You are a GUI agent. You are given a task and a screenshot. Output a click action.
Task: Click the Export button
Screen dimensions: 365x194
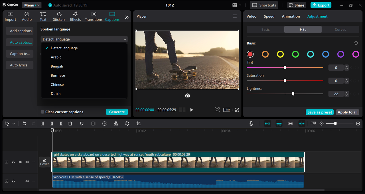[321, 5]
